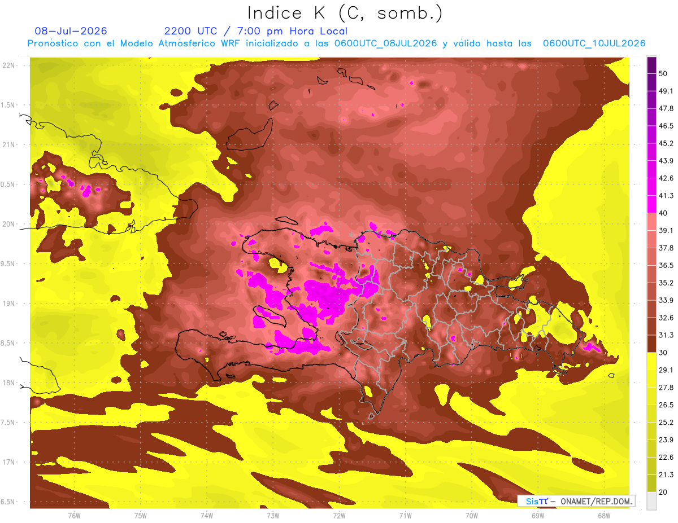Click the latitude label "18N"

(x=8, y=383)
